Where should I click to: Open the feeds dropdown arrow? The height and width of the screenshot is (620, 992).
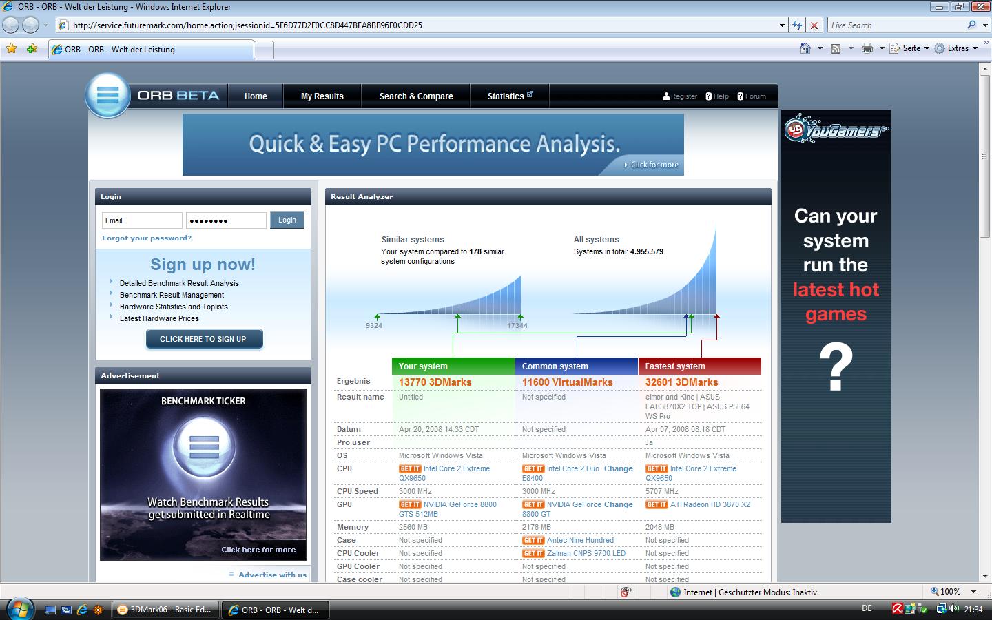tap(851, 48)
